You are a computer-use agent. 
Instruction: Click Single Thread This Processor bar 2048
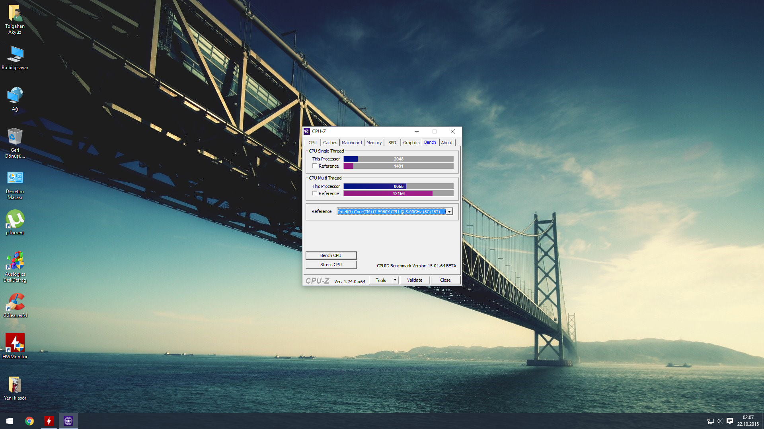pos(398,159)
